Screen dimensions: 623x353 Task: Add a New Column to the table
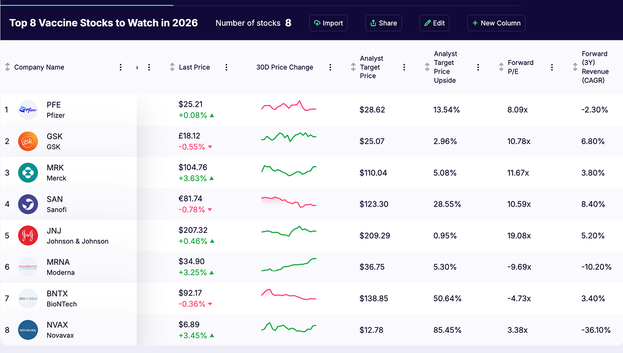[495, 23]
